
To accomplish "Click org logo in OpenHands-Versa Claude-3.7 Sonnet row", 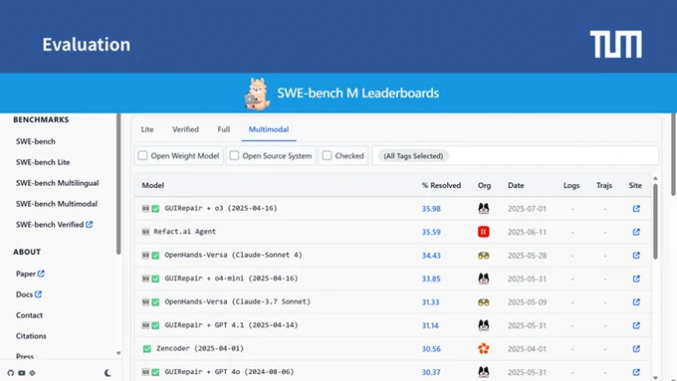I will point(484,302).
